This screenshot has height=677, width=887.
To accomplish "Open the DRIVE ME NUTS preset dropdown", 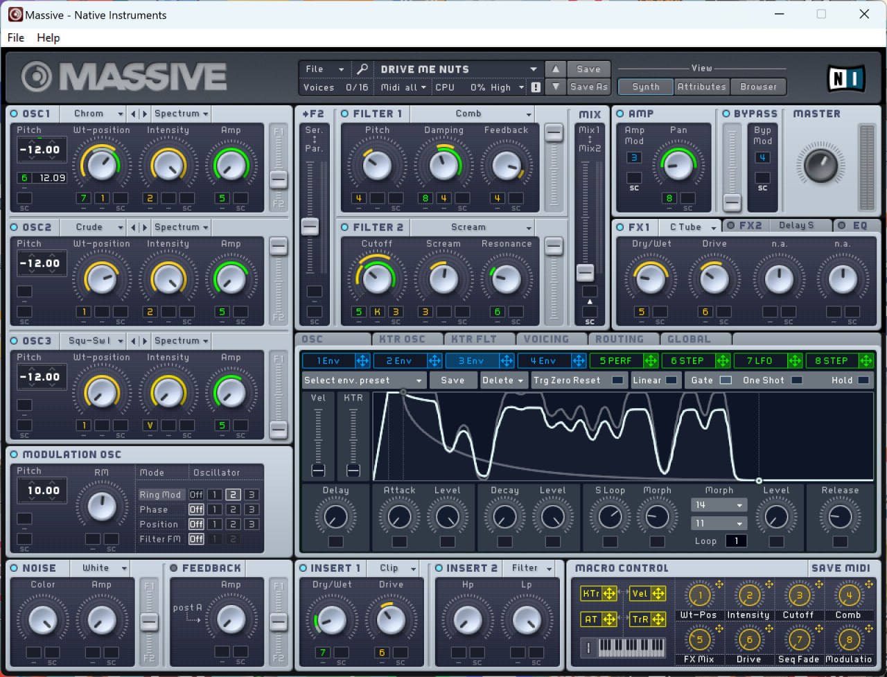I will 459,69.
